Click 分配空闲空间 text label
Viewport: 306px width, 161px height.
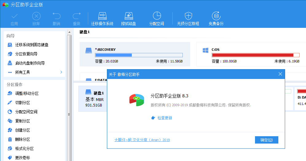tap(26, 112)
